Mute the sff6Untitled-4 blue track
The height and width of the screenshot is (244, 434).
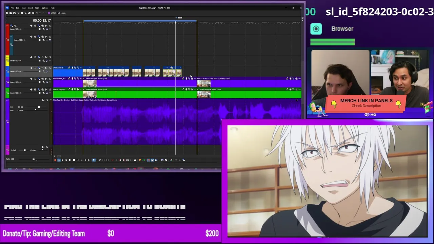point(46,68)
